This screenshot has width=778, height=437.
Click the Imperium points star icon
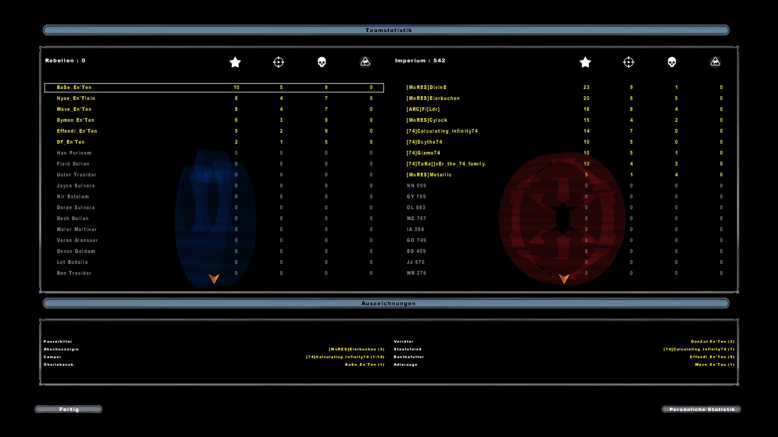(x=585, y=62)
